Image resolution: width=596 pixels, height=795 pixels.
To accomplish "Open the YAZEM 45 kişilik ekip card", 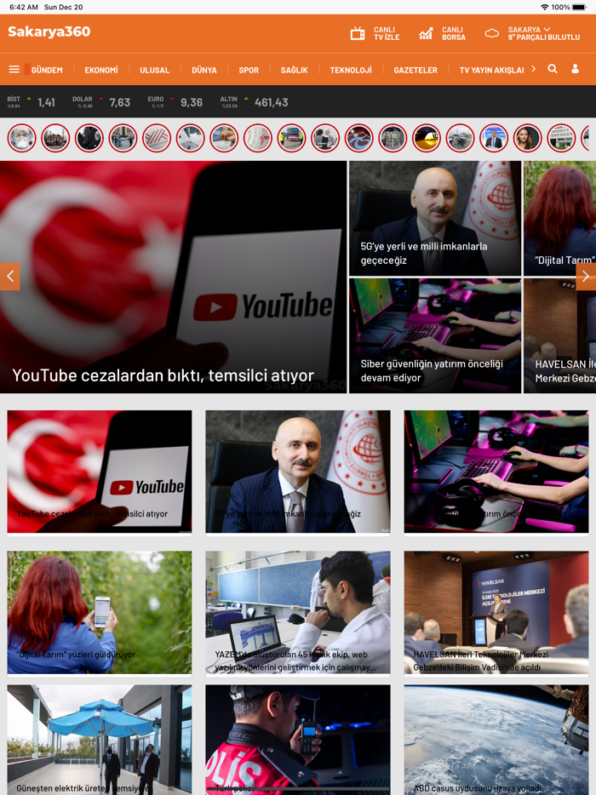I will pos(298,613).
